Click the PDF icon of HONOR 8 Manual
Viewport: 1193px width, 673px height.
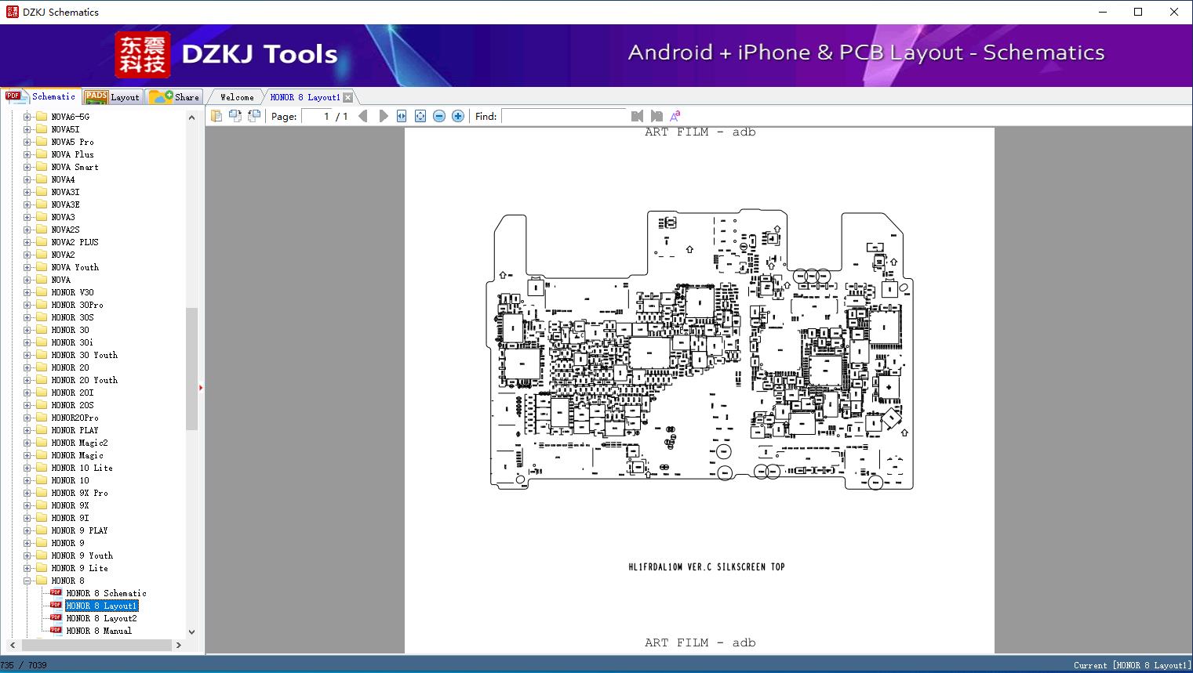tap(56, 630)
